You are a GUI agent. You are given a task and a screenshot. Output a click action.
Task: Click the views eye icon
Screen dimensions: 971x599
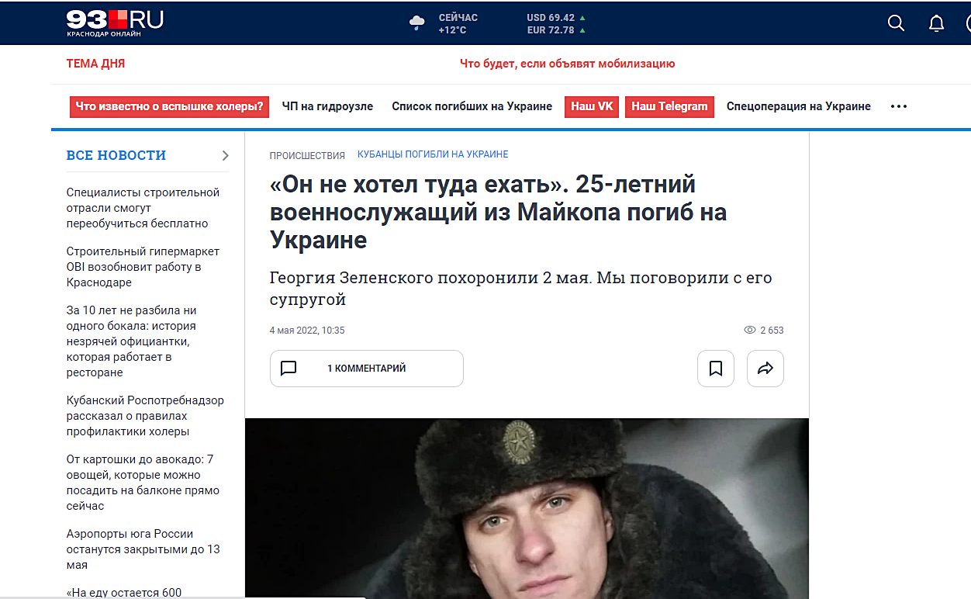coord(749,330)
